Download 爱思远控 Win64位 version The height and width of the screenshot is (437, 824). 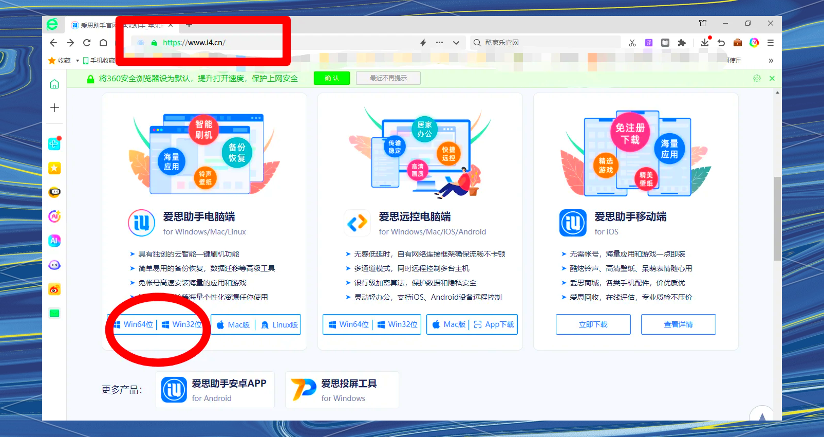click(348, 324)
